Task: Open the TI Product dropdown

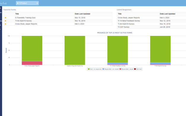Action: click(27, 3)
